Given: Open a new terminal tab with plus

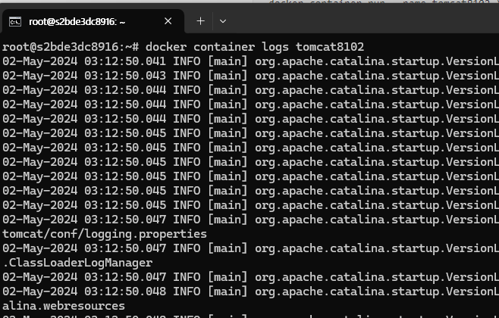Looking at the screenshot, I should click(x=200, y=21).
